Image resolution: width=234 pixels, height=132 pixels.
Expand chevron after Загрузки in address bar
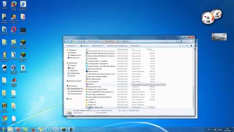[x=129, y=41]
